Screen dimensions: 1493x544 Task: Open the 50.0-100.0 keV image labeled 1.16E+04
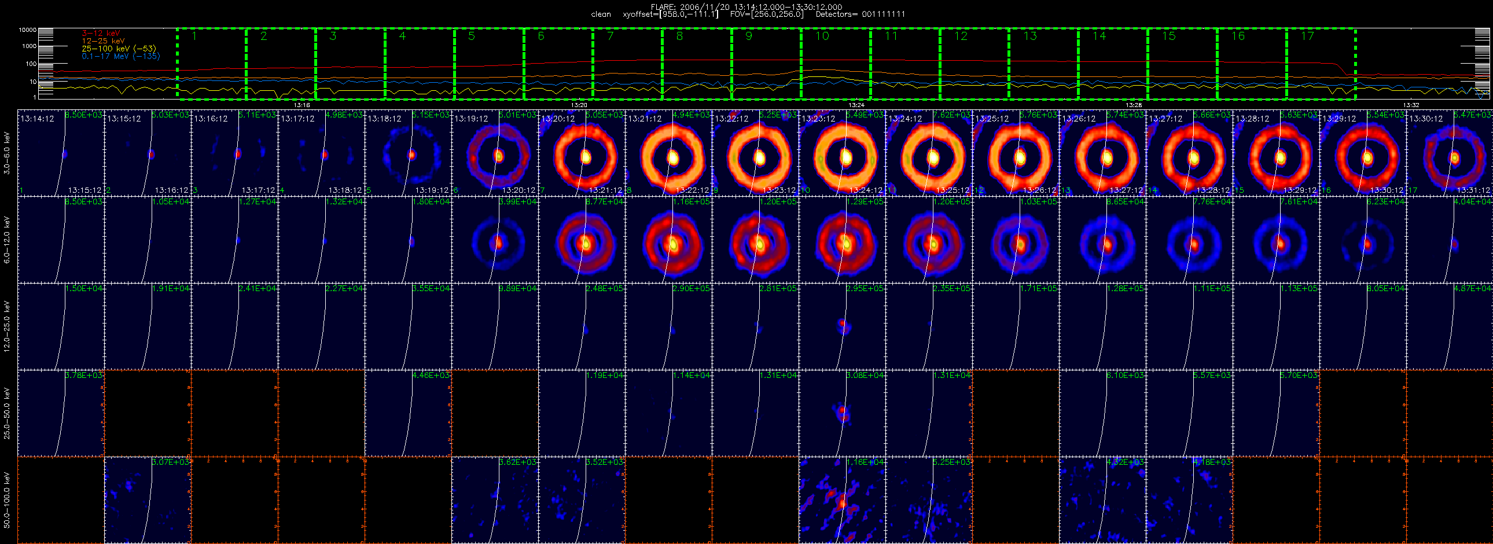(842, 500)
